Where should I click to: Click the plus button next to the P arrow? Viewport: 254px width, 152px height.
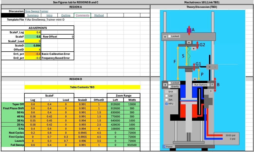click(x=195, y=79)
